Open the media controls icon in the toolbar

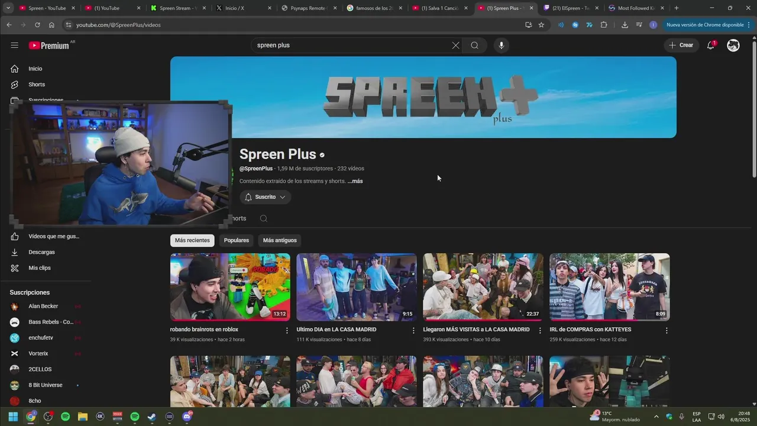click(x=639, y=25)
